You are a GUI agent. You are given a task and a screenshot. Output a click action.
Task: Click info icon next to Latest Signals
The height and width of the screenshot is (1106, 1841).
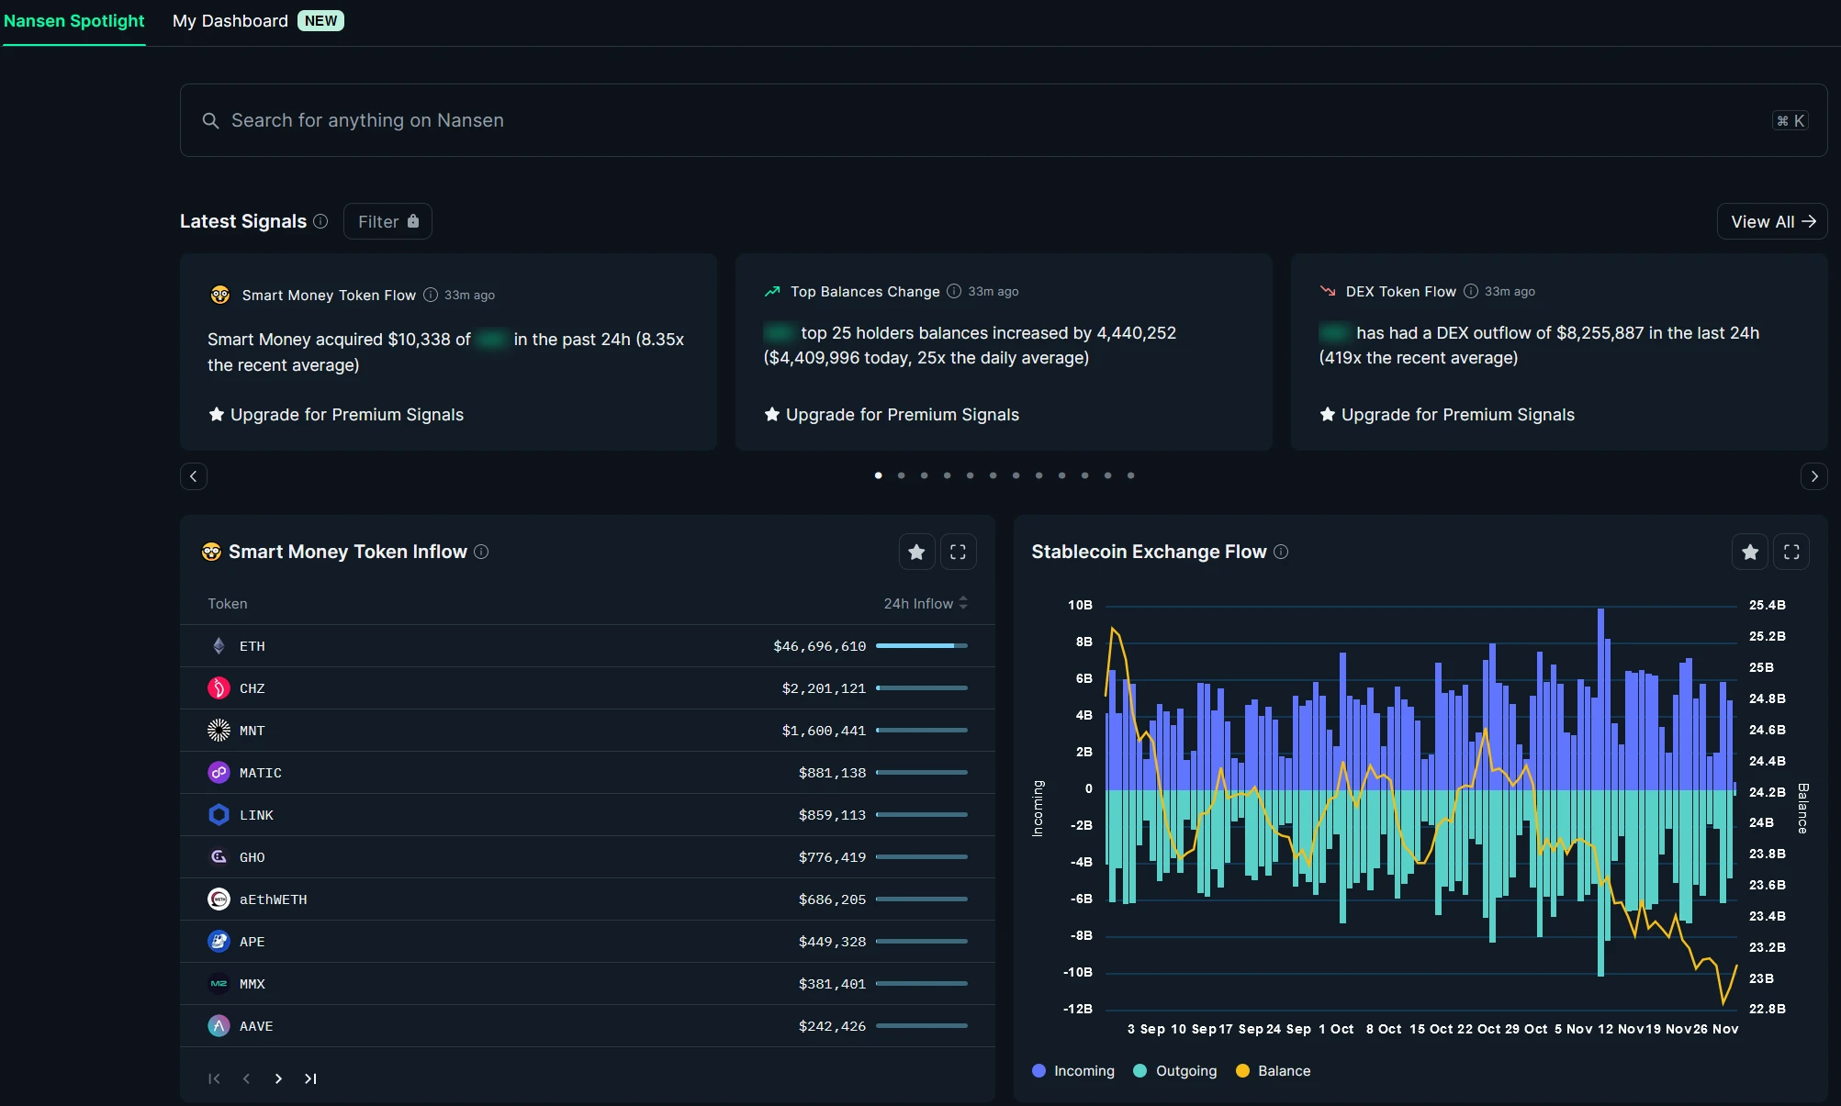[x=320, y=221]
